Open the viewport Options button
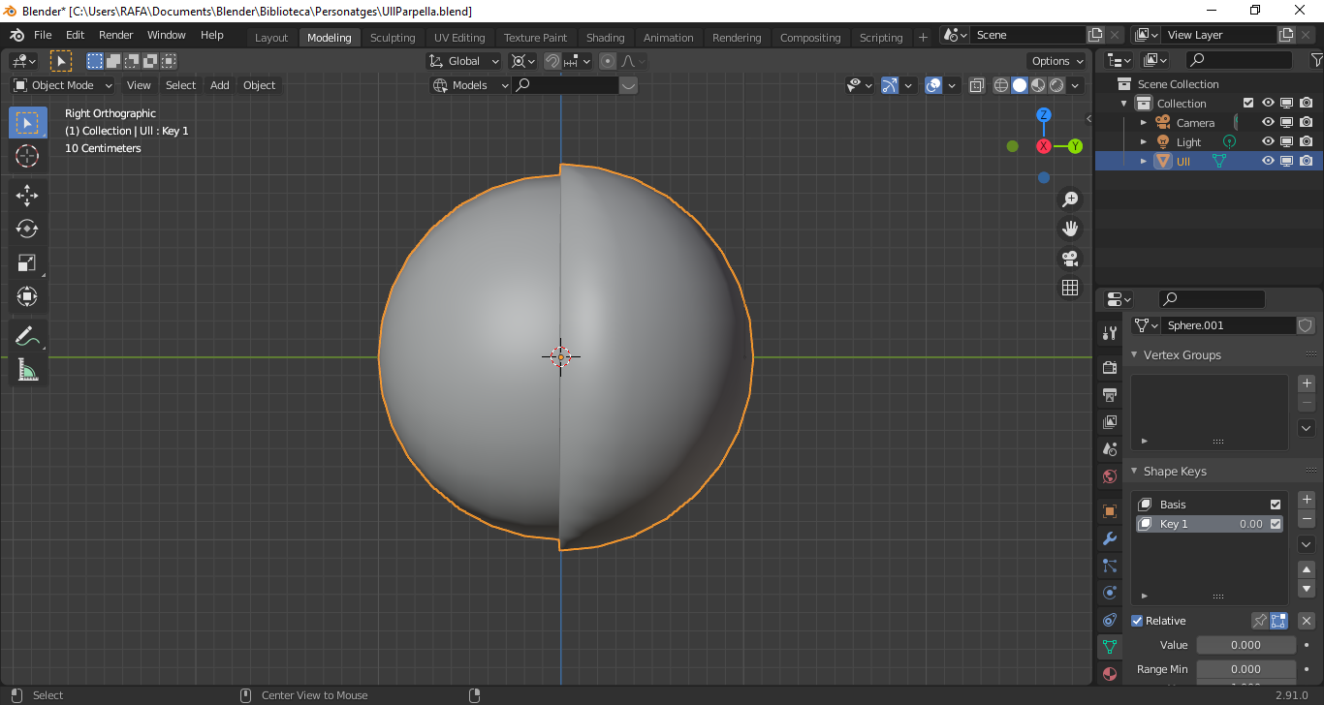 pos(1057,61)
